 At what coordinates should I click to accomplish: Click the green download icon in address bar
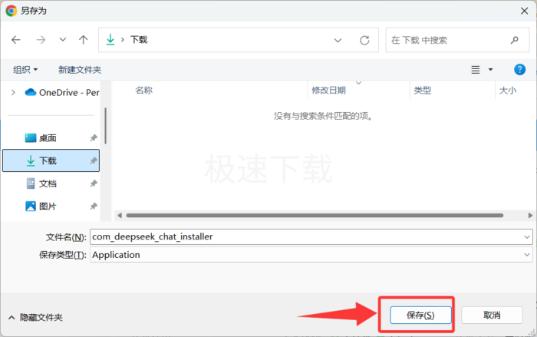coord(110,40)
